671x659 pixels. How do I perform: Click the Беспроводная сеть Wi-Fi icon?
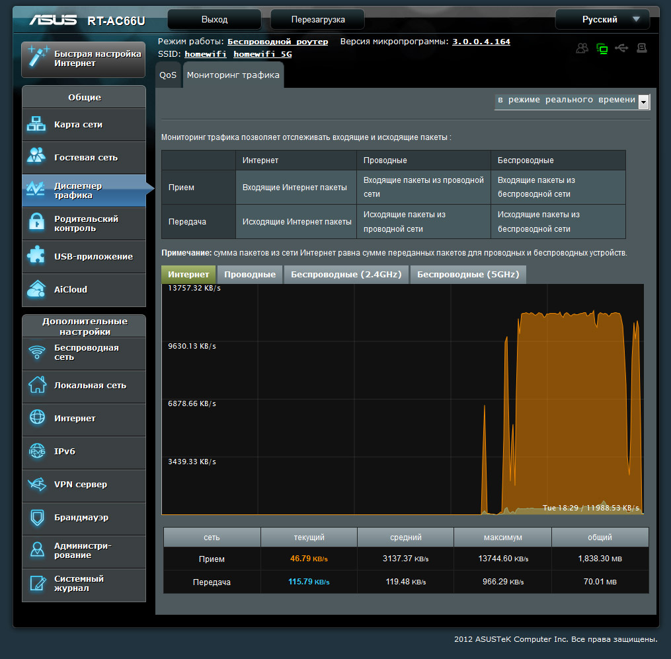click(x=37, y=352)
